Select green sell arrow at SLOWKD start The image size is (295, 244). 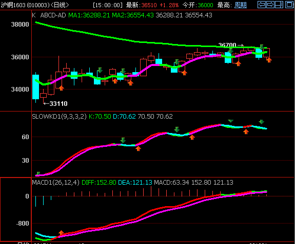pyautogui.click(x=38, y=173)
